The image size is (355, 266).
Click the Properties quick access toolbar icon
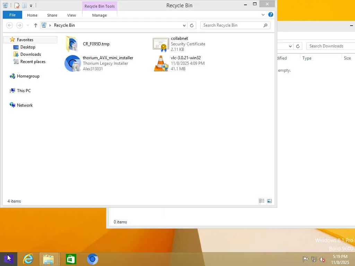pyautogui.click(x=17, y=6)
